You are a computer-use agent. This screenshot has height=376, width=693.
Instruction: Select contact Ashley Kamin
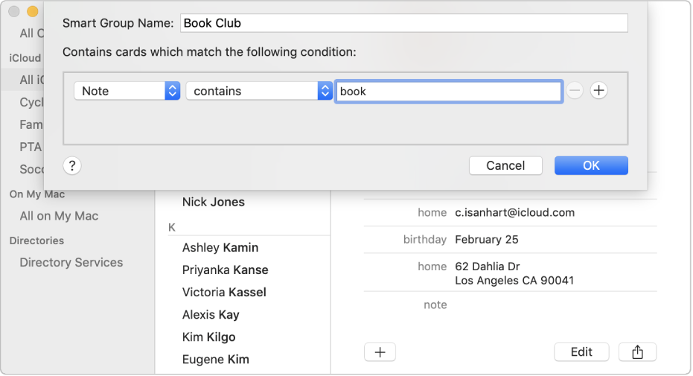coord(220,247)
